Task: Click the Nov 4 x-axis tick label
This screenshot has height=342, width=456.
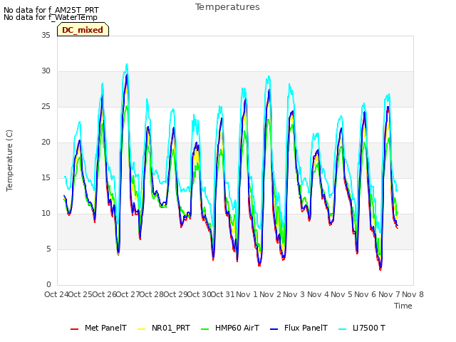Action: (x=318, y=294)
